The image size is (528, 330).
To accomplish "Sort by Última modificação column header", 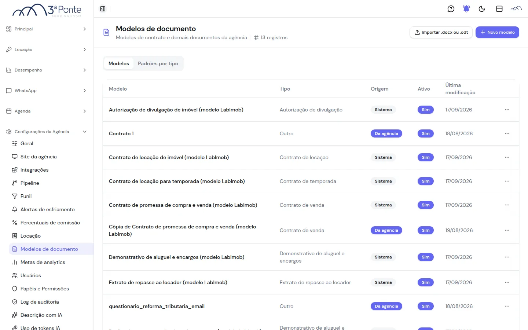I will tap(460, 89).
